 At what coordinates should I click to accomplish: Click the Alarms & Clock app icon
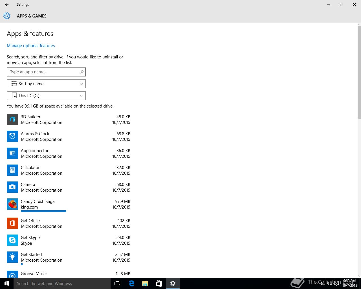pyautogui.click(x=12, y=136)
